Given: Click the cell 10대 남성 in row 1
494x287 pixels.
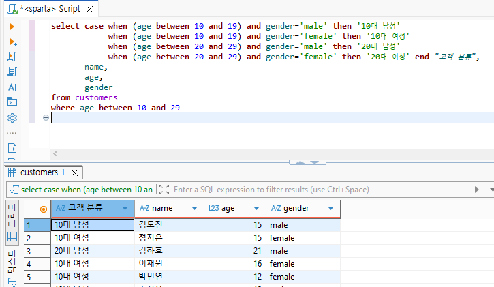Looking at the screenshot, I should click(x=93, y=225).
